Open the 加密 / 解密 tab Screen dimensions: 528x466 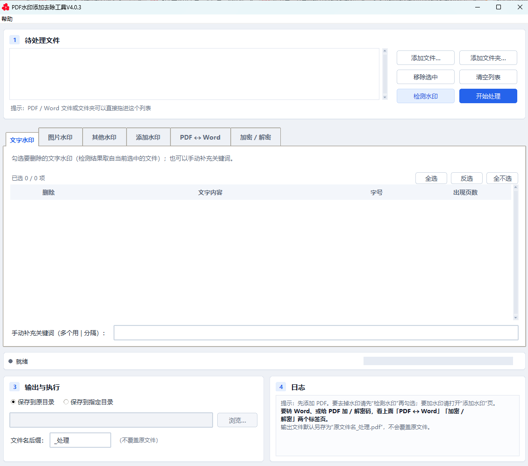point(255,137)
